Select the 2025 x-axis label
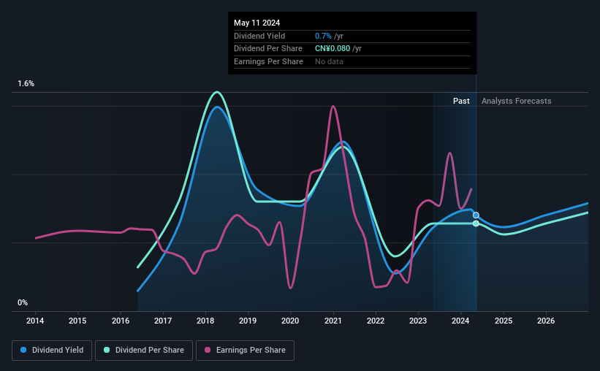Screen dimensions: 600x371 pyautogui.click(x=504, y=321)
